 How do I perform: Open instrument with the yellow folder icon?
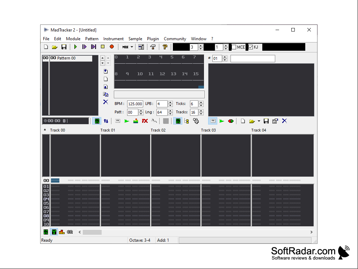252,121
